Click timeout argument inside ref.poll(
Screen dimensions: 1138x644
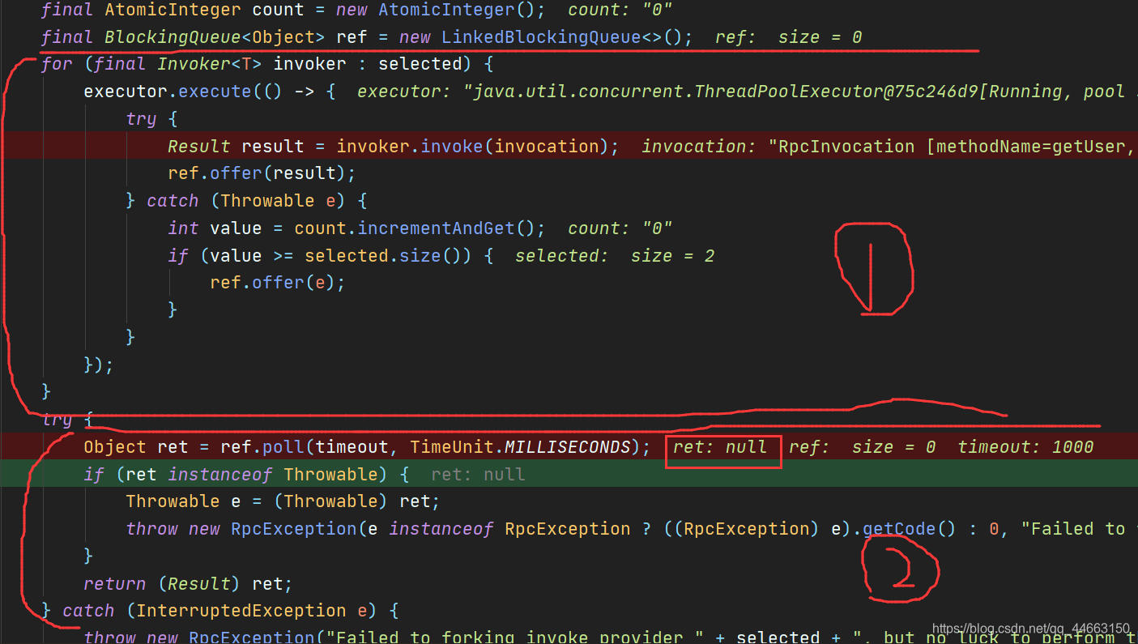pos(352,447)
